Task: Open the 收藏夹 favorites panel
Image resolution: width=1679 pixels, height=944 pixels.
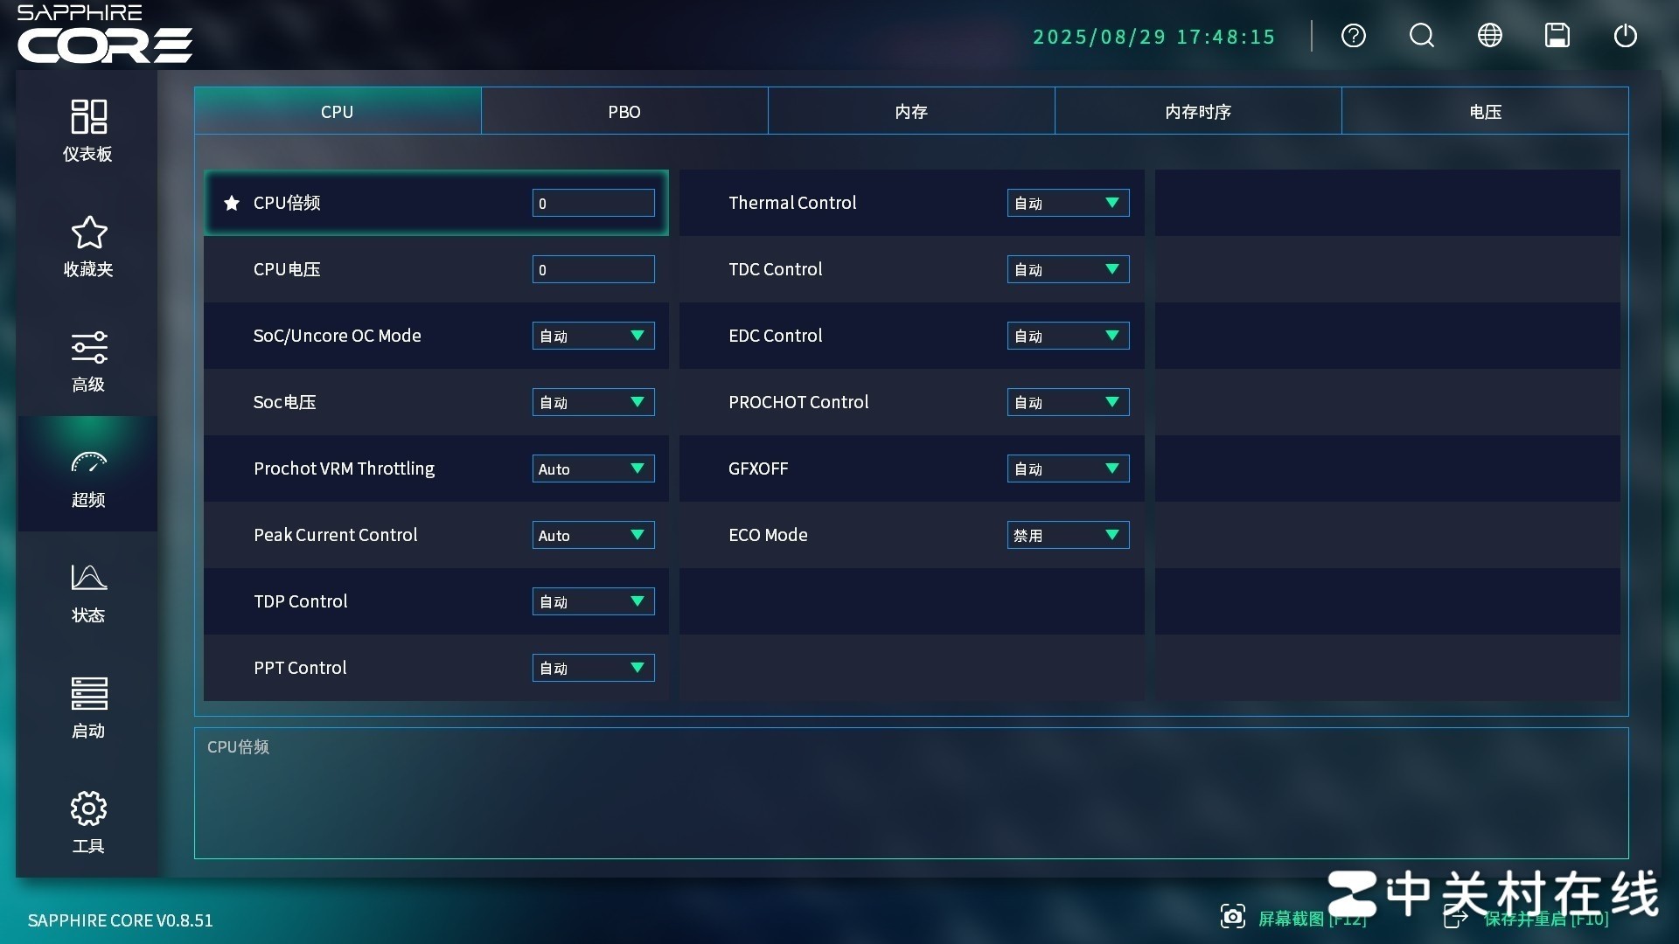Action: [x=87, y=245]
